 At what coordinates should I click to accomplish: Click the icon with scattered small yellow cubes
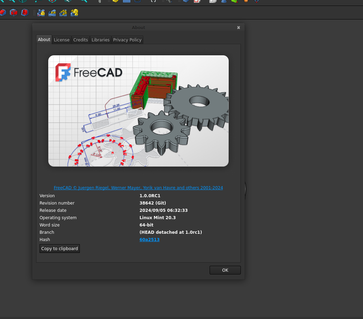63,13
